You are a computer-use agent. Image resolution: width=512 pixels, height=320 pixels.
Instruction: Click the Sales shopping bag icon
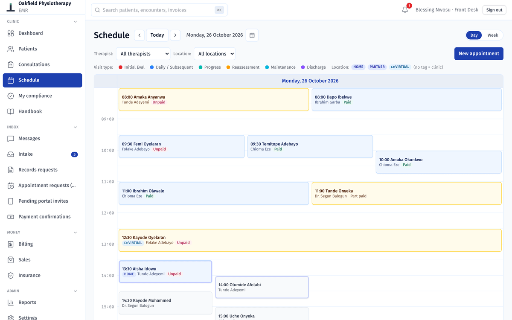[x=11, y=260]
